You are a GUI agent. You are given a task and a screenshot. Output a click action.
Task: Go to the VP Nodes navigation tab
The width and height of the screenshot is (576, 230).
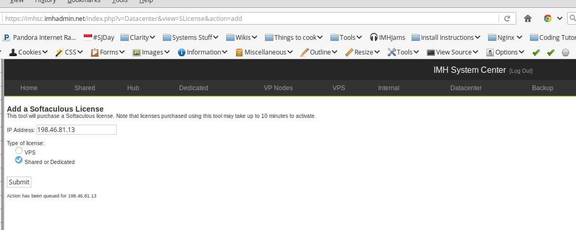pos(278,88)
